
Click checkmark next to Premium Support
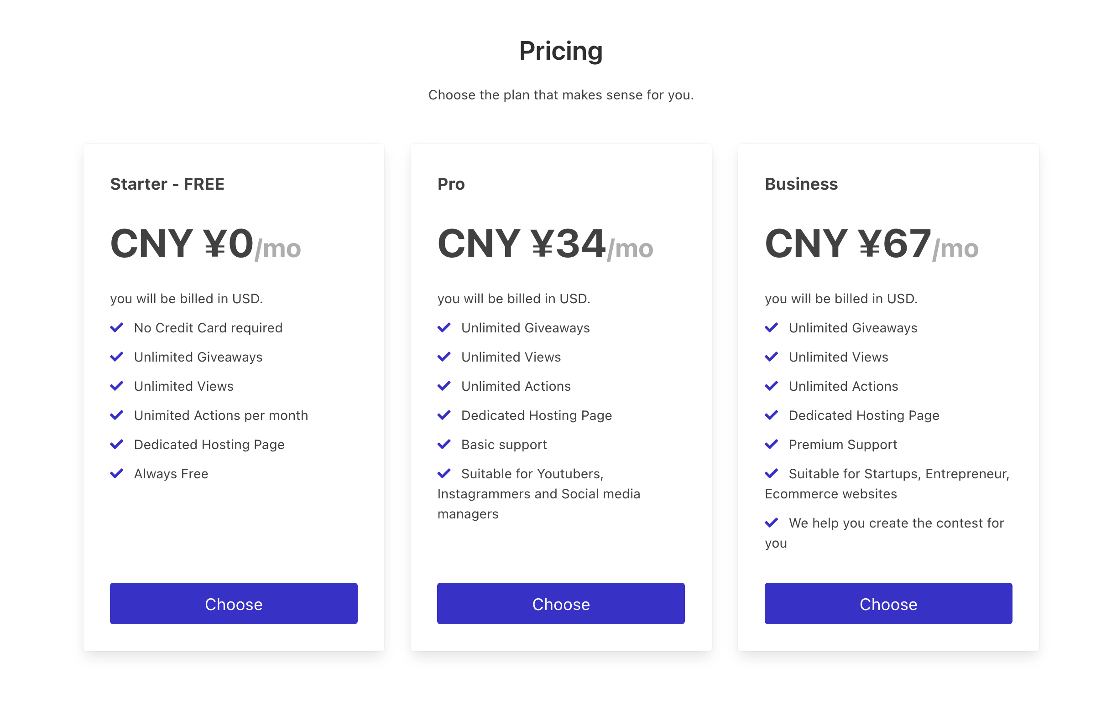click(x=771, y=444)
